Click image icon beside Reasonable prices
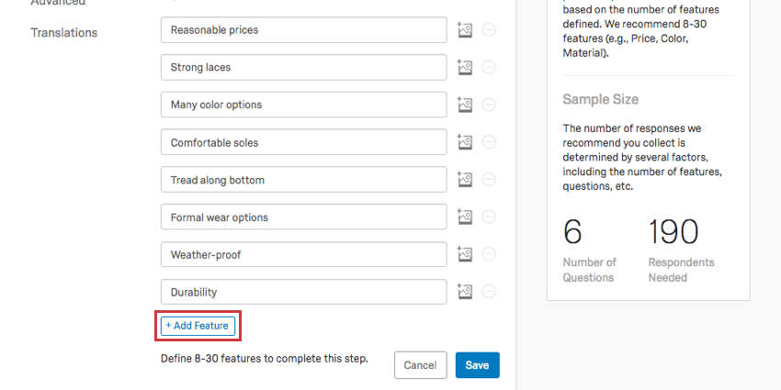This screenshot has height=390, width=781. pyautogui.click(x=465, y=30)
